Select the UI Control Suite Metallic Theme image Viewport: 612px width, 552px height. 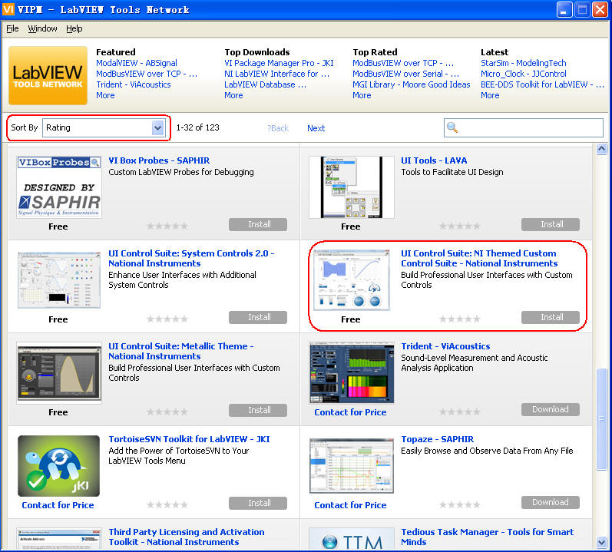pos(58,373)
